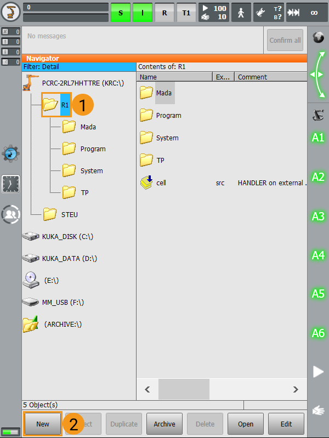This screenshot has height=438, width=329.
Task: Click the info message counter icon
Action: pos(10,52)
